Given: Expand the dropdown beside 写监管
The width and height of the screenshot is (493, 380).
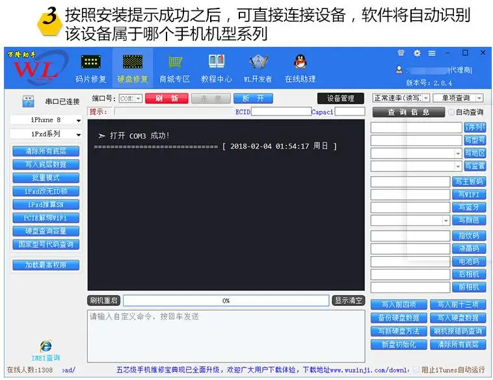Looking at the screenshot, I should [458, 166].
